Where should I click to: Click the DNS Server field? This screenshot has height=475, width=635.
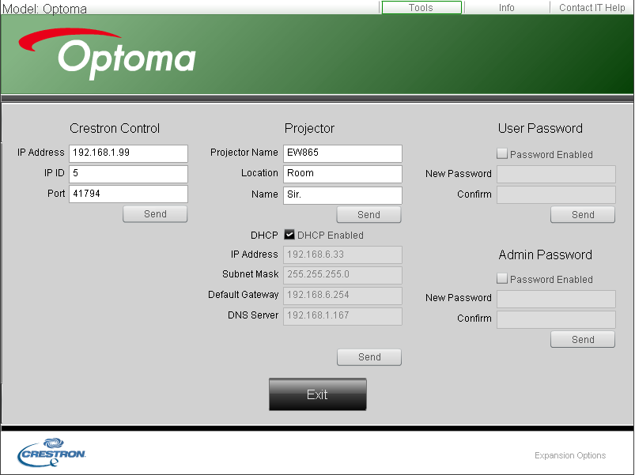(342, 316)
